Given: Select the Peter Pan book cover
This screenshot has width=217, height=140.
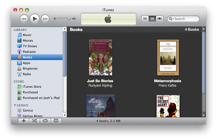Looking at the screenshot, I should coord(101,106).
